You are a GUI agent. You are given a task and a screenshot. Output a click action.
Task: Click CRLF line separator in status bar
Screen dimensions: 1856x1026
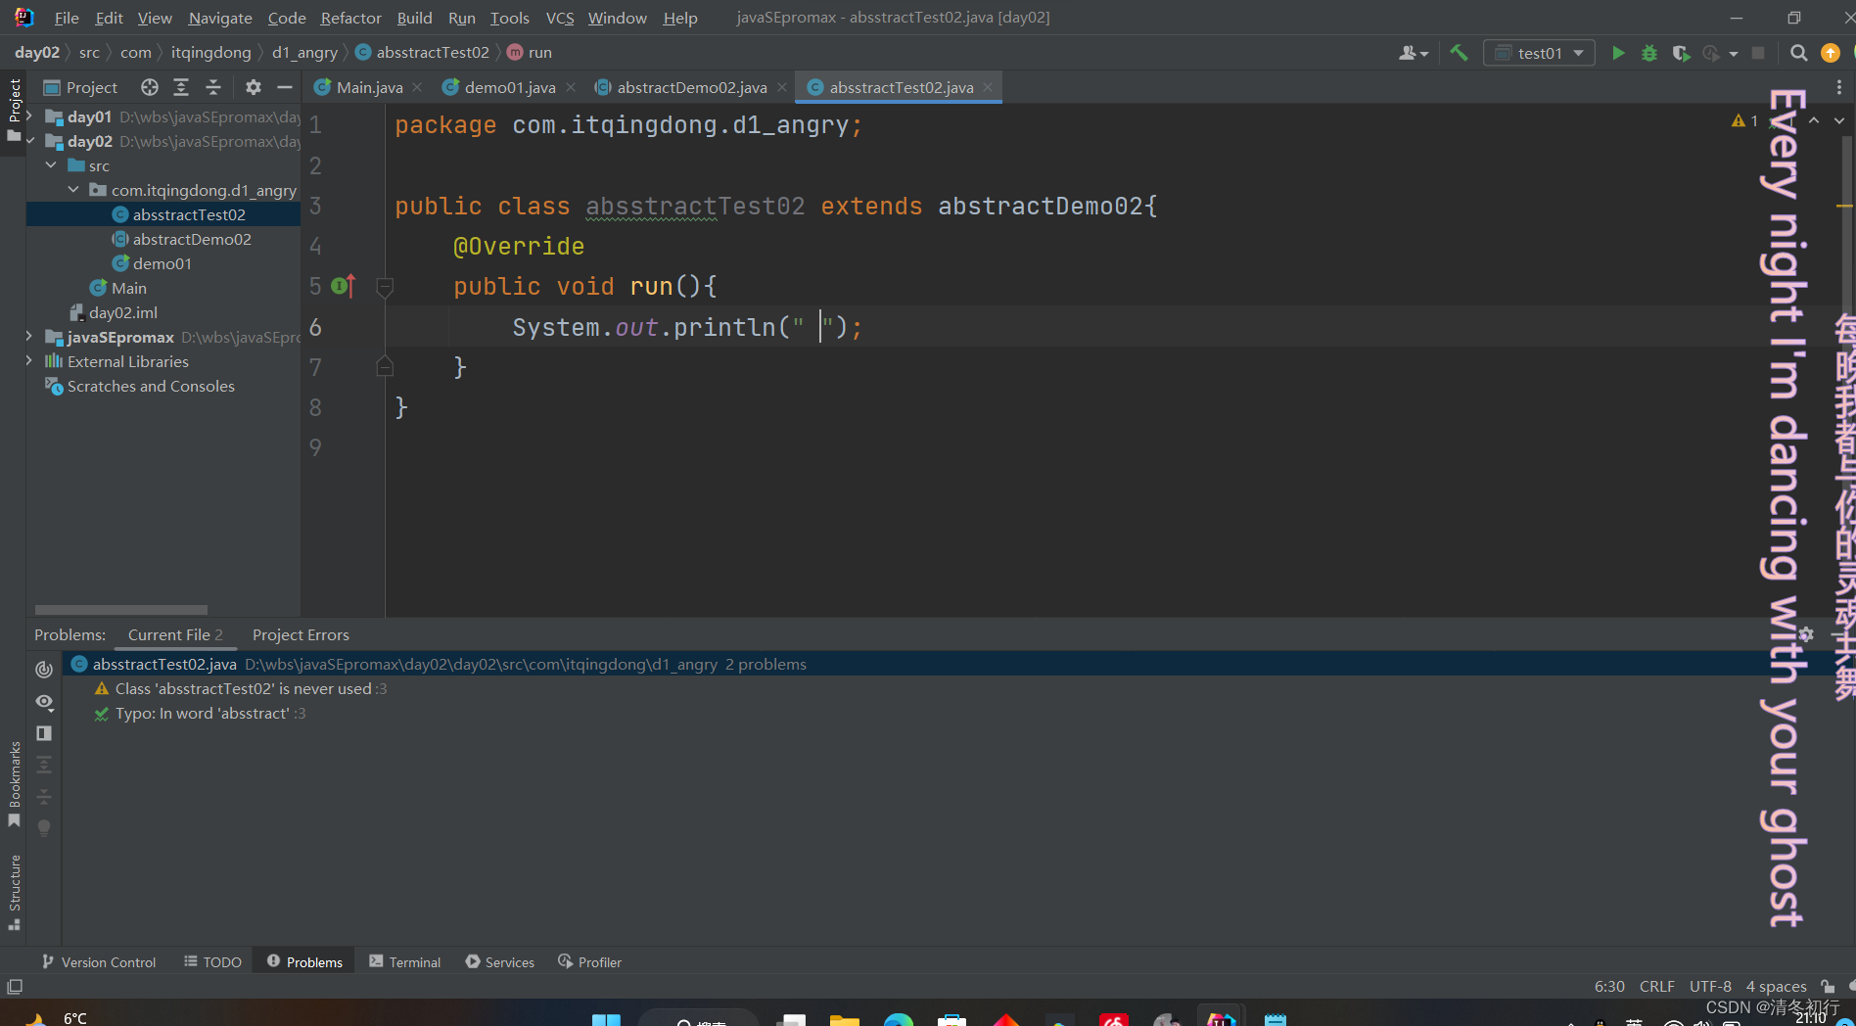1657,987
